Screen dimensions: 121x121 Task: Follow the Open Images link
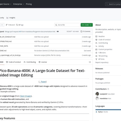click(x=26, y=96)
